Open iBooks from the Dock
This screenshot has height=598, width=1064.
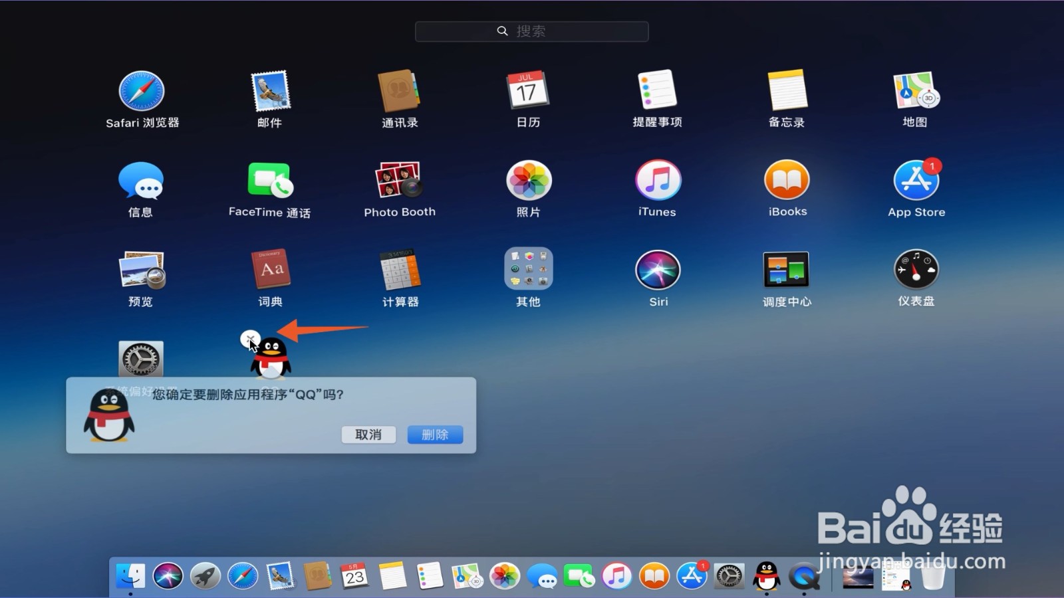click(x=654, y=575)
